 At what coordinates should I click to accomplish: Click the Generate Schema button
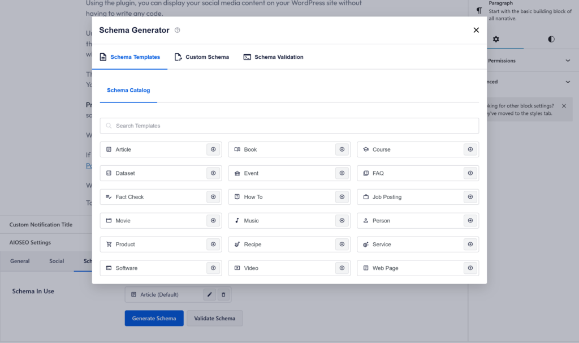point(154,318)
